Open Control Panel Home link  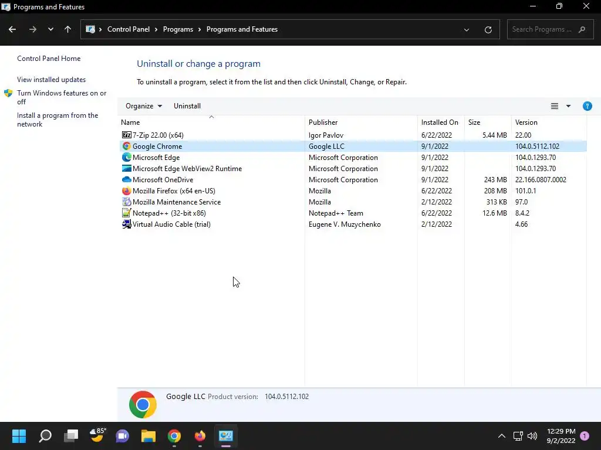(x=49, y=59)
